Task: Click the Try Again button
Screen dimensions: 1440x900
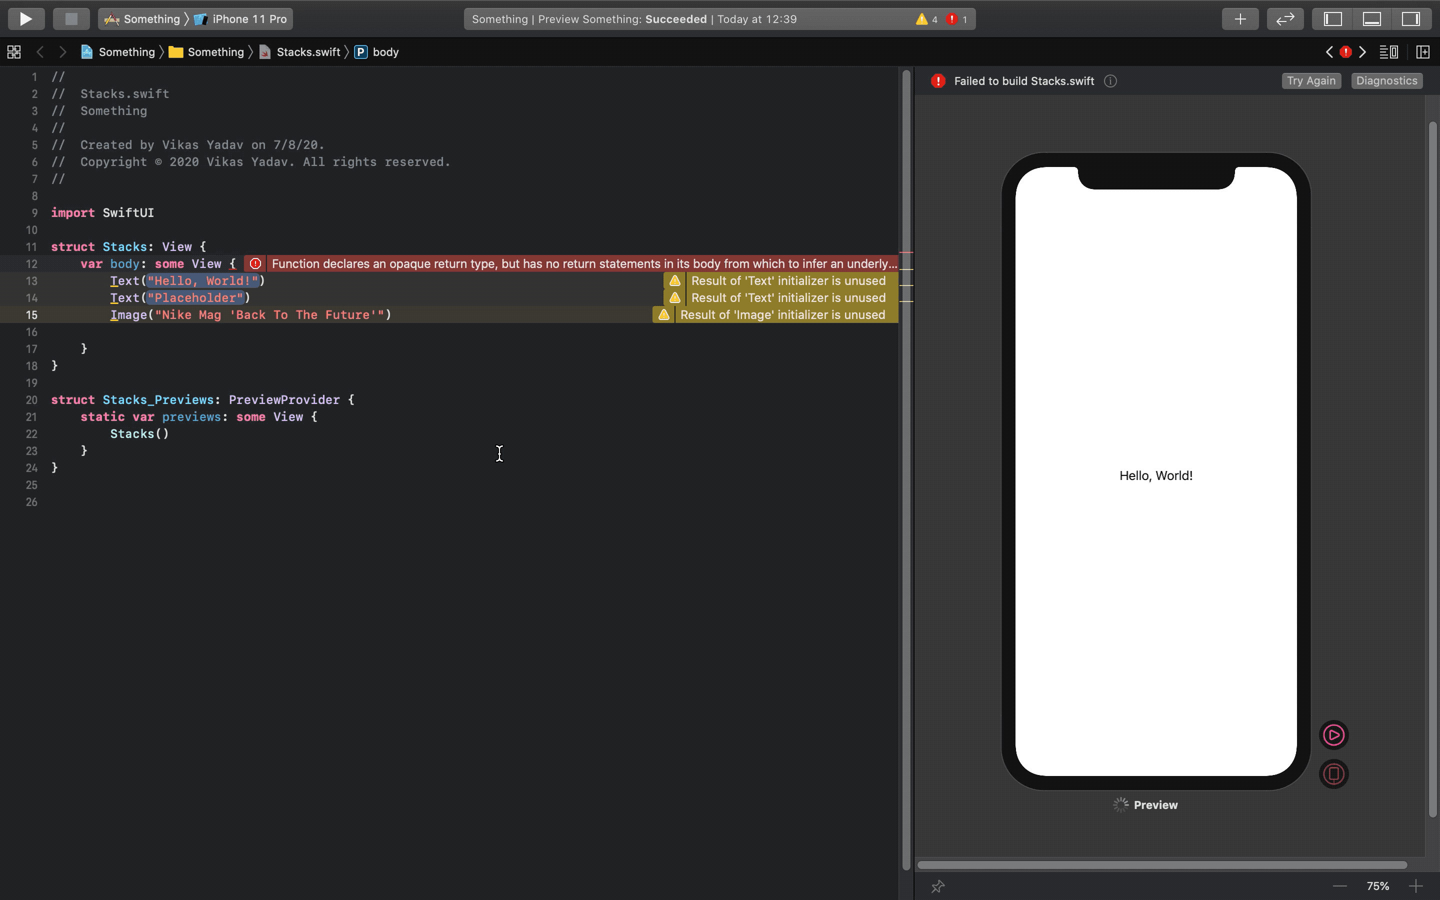Action: click(x=1311, y=80)
